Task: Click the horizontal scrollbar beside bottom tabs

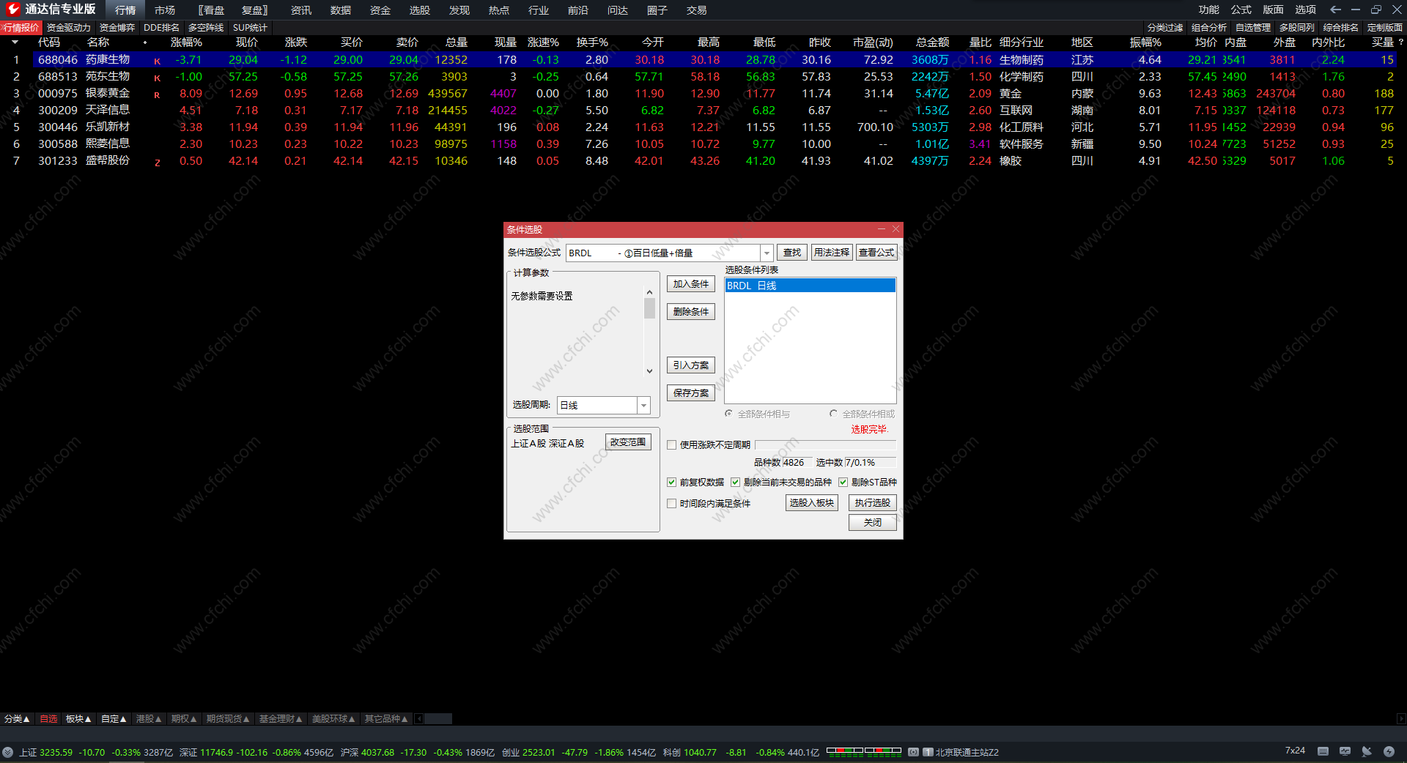Action: point(438,719)
